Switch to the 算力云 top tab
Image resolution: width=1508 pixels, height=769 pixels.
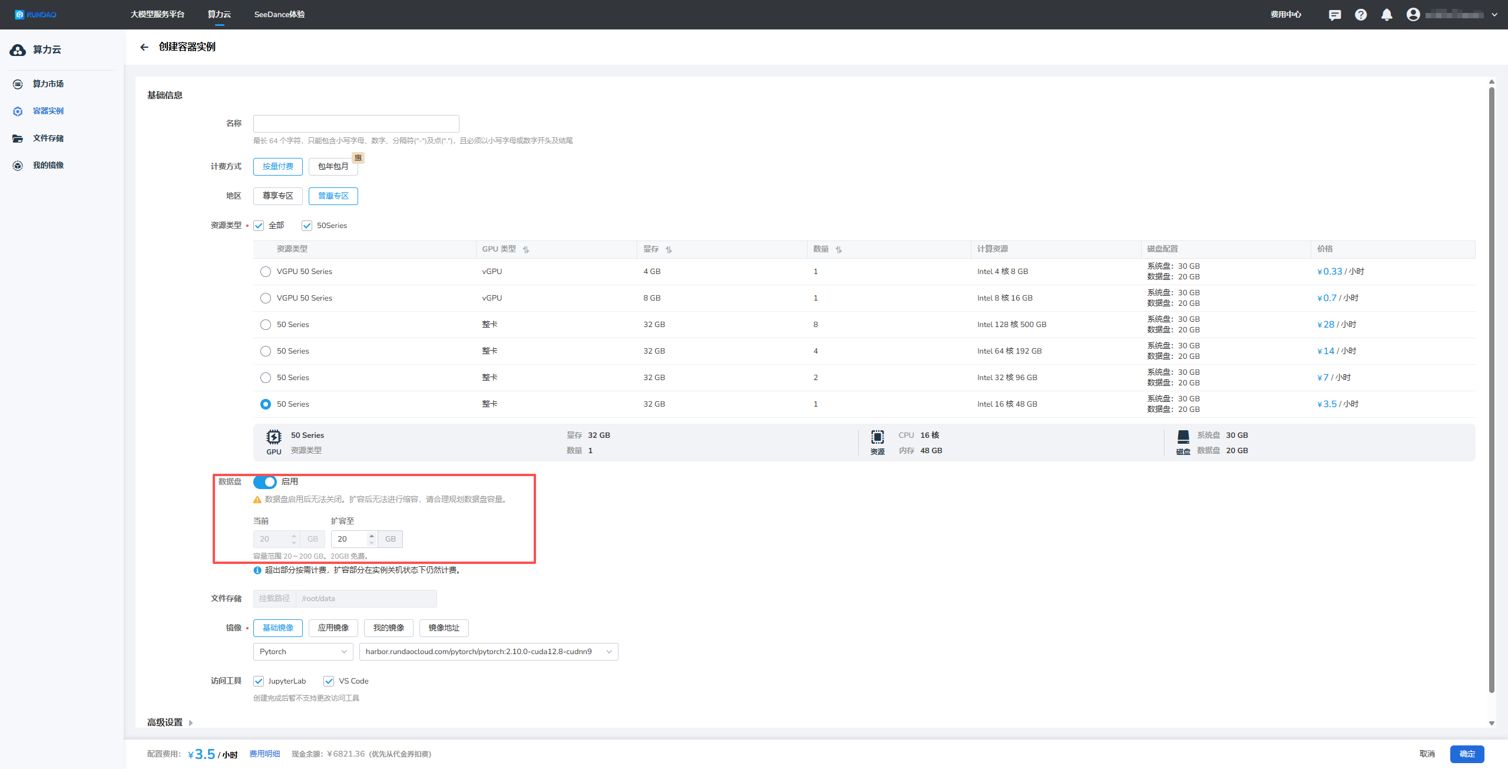click(x=219, y=15)
